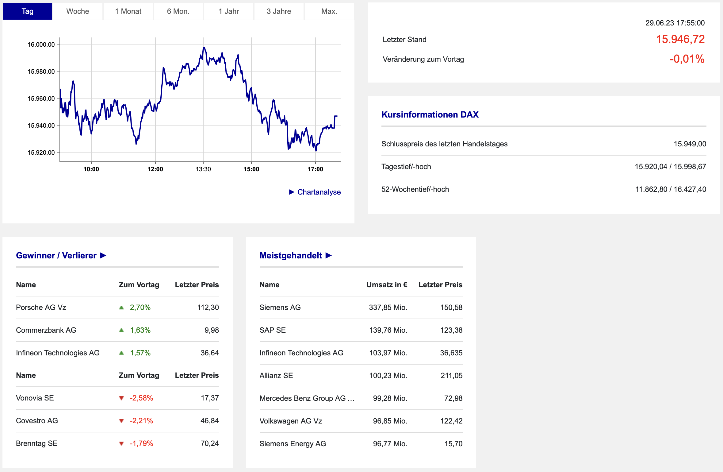Select the 1 Jahr tab
The image size is (723, 472).
click(x=229, y=11)
